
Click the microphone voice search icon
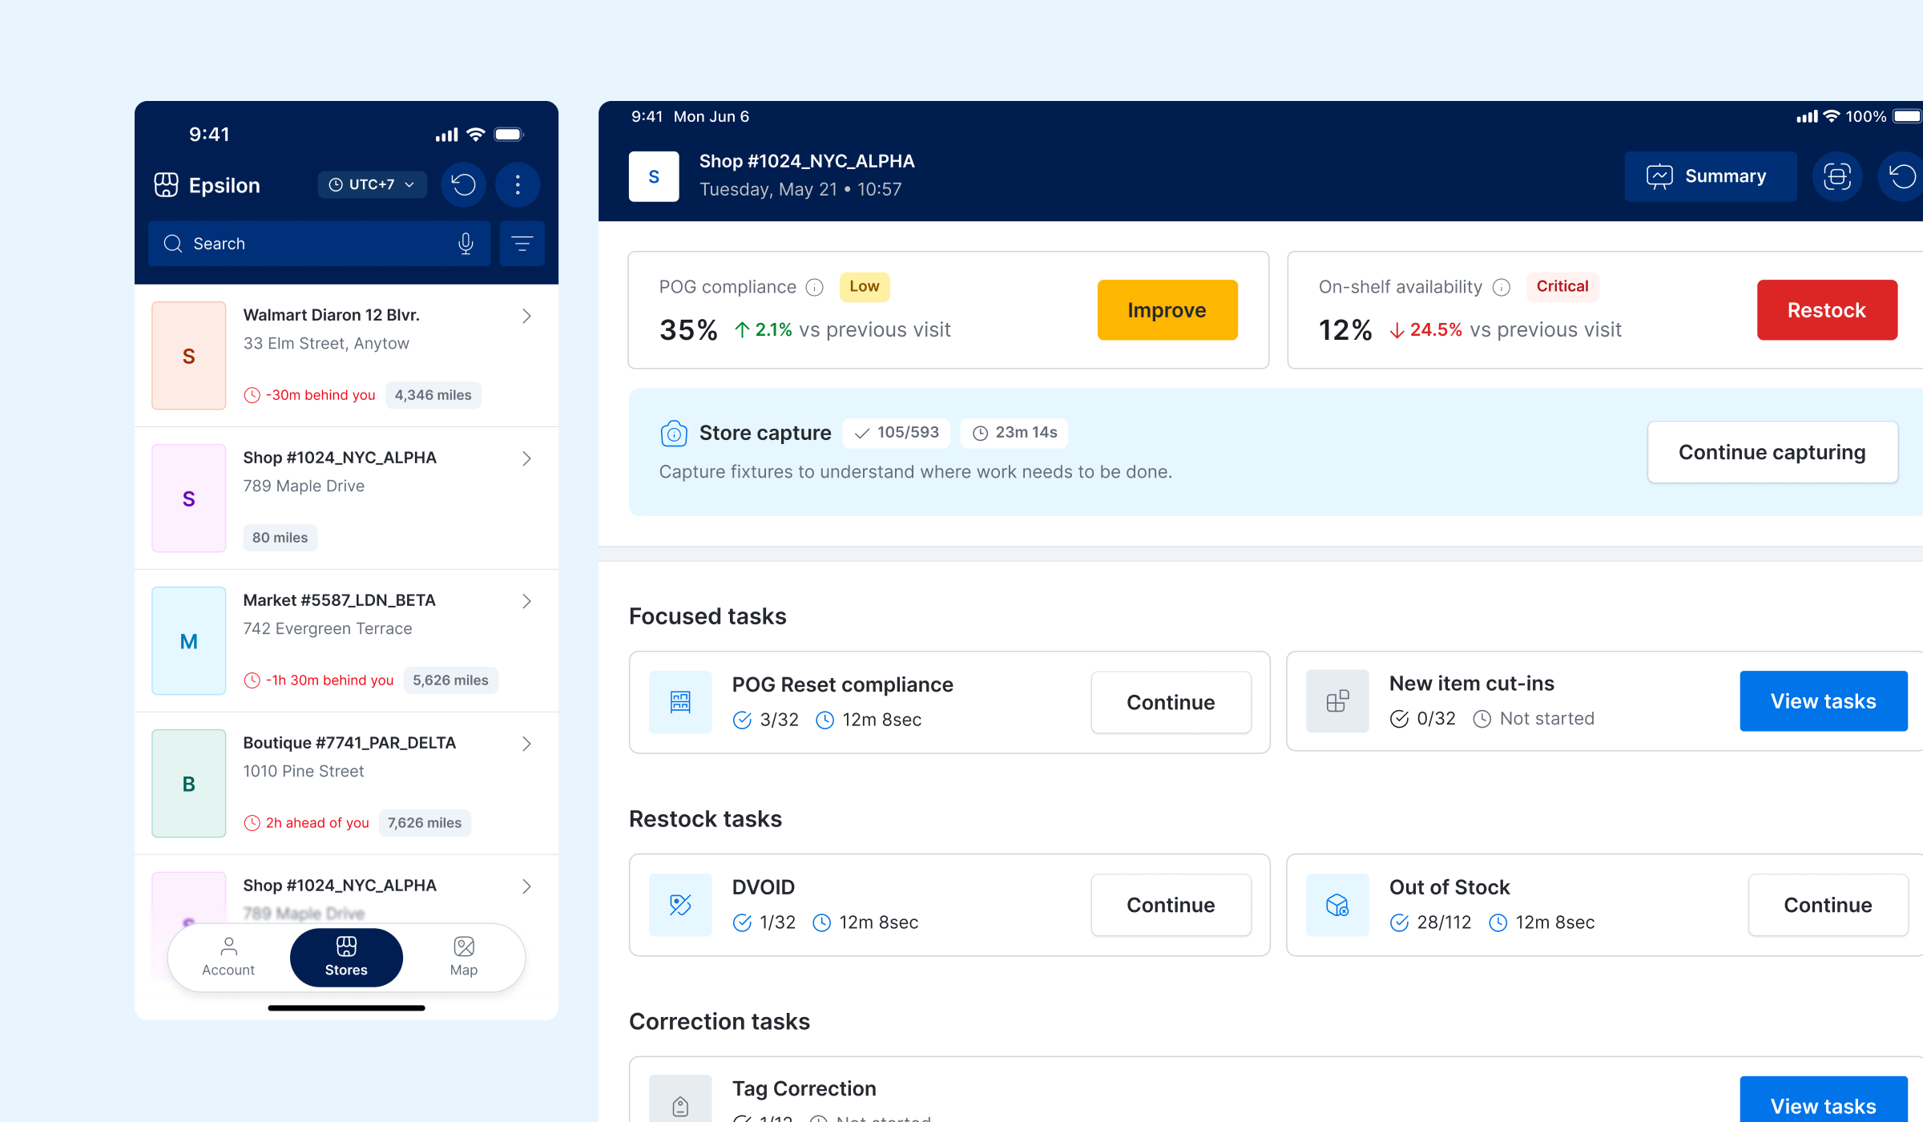(466, 244)
